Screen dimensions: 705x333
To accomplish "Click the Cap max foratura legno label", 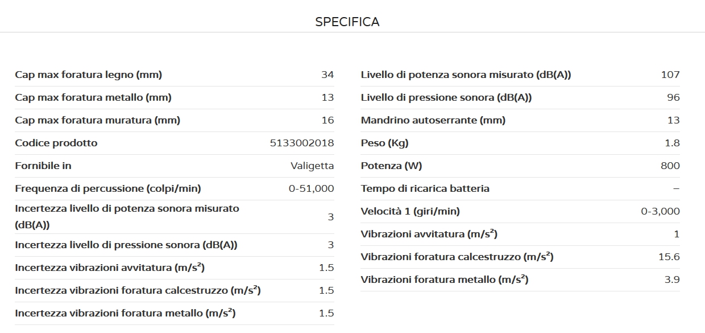I will (89, 75).
